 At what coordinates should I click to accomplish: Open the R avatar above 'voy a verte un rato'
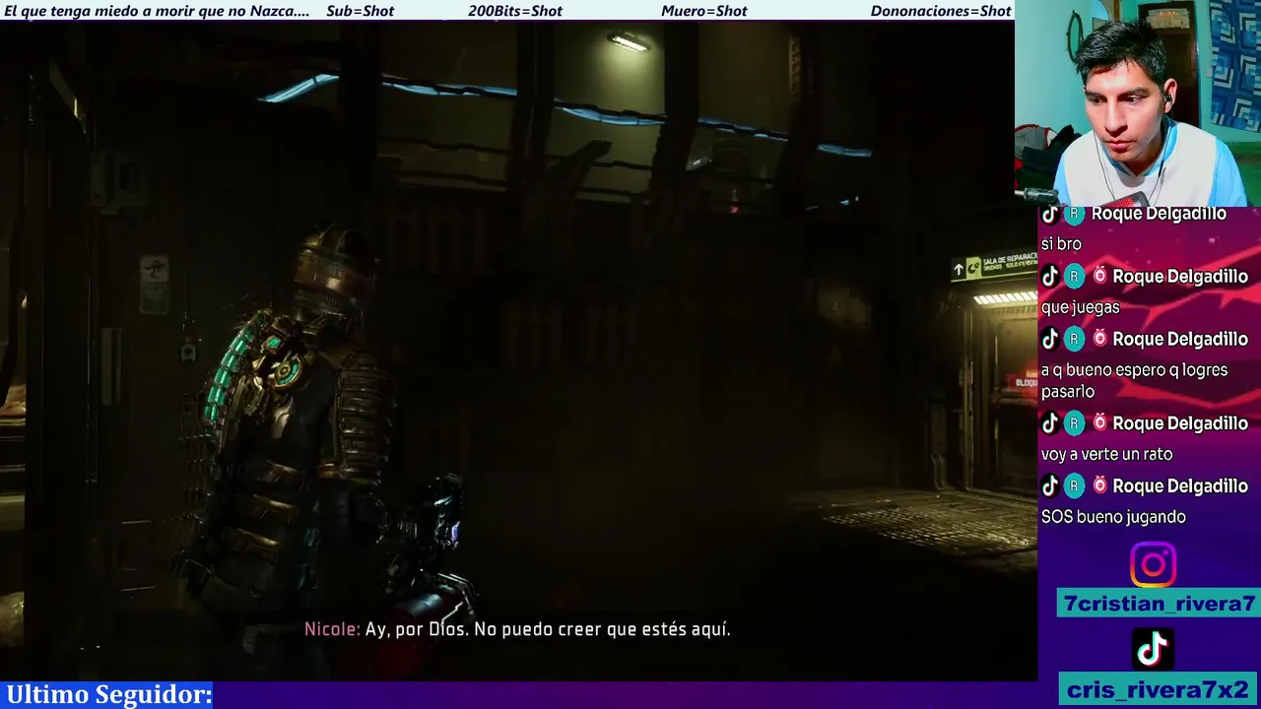1074,423
